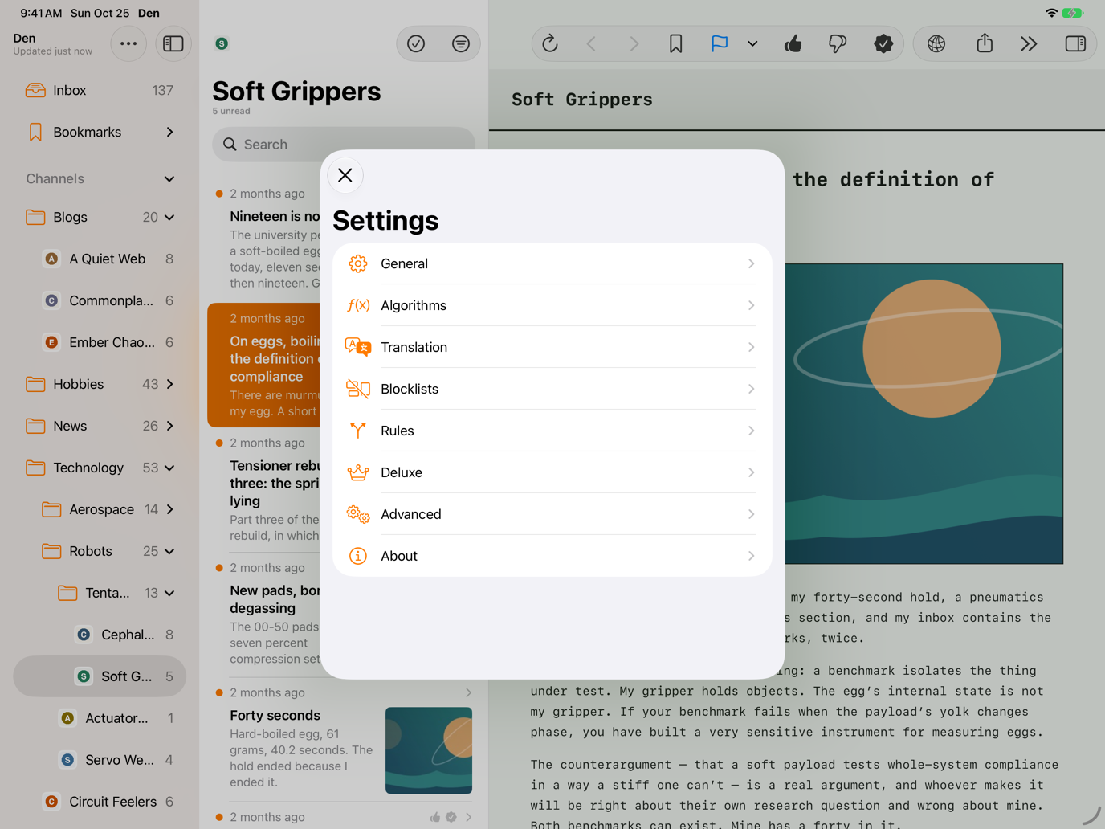
Task: Open Advanced settings row
Action: [x=552, y=514]
